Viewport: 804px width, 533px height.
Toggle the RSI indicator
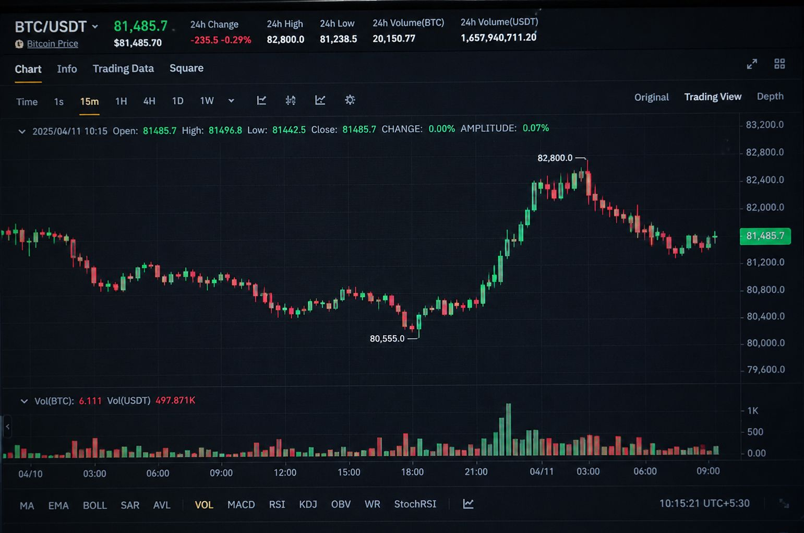tap(277, 504)
